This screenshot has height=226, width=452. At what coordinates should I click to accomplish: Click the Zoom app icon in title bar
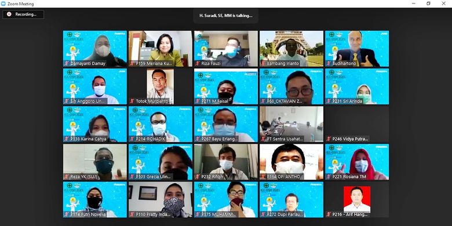pos(3,3)
